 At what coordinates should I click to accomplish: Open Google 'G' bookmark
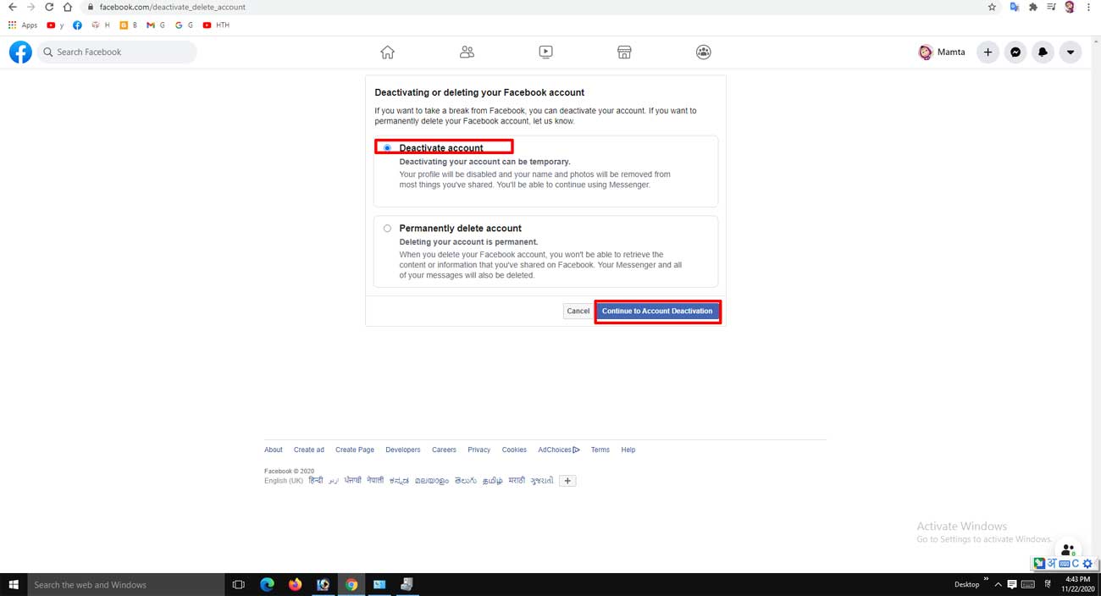pyautogui.click(x=184, y=25)
